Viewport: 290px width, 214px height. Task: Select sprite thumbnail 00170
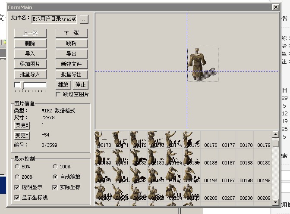[103, 140]
